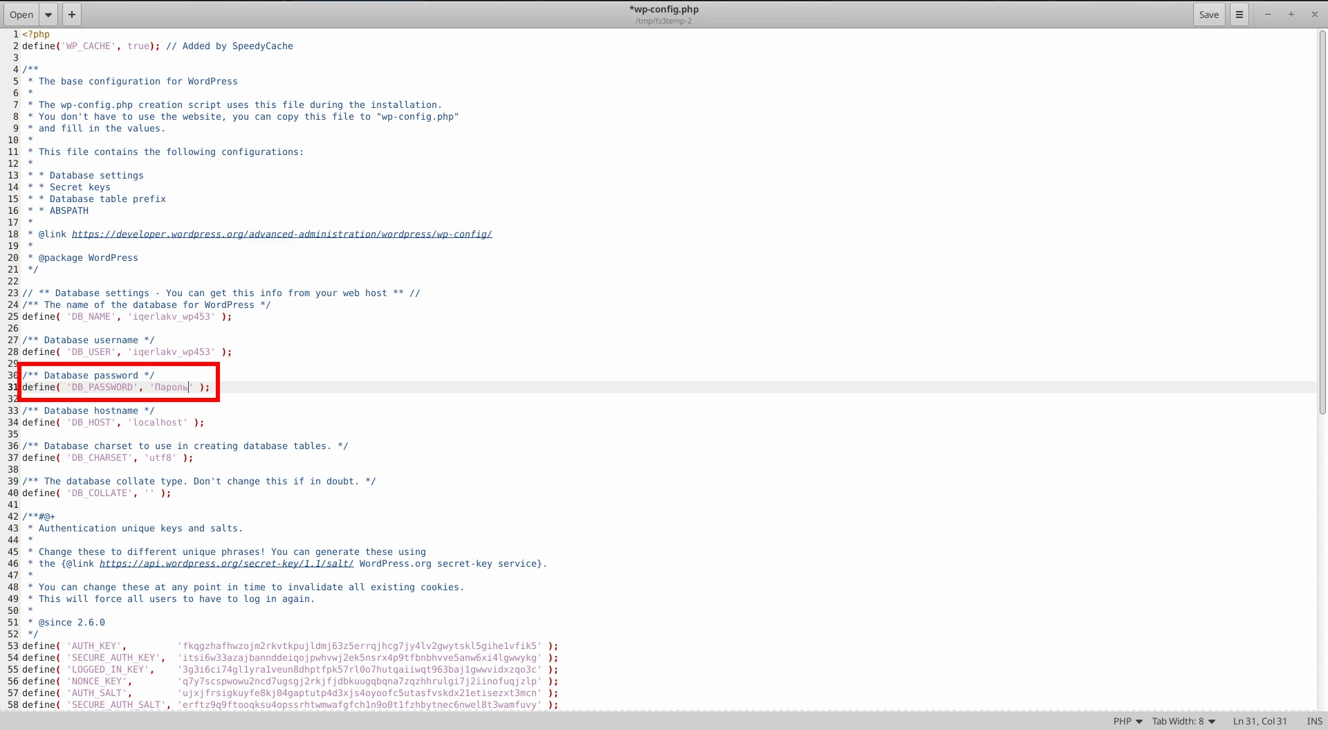Viewport: 1328px width, 730px height.
Task: Click the new document plus icon
Action: [x=71, y=15]
